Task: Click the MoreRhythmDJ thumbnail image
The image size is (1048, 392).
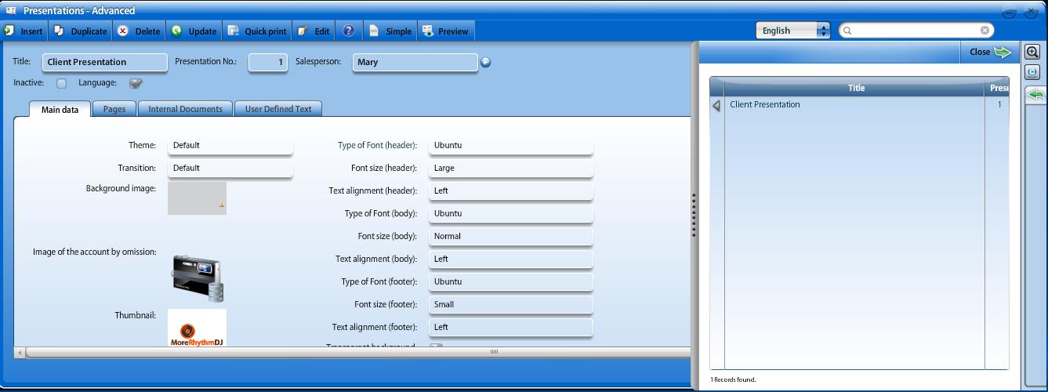Action: (x=197, y=328)
